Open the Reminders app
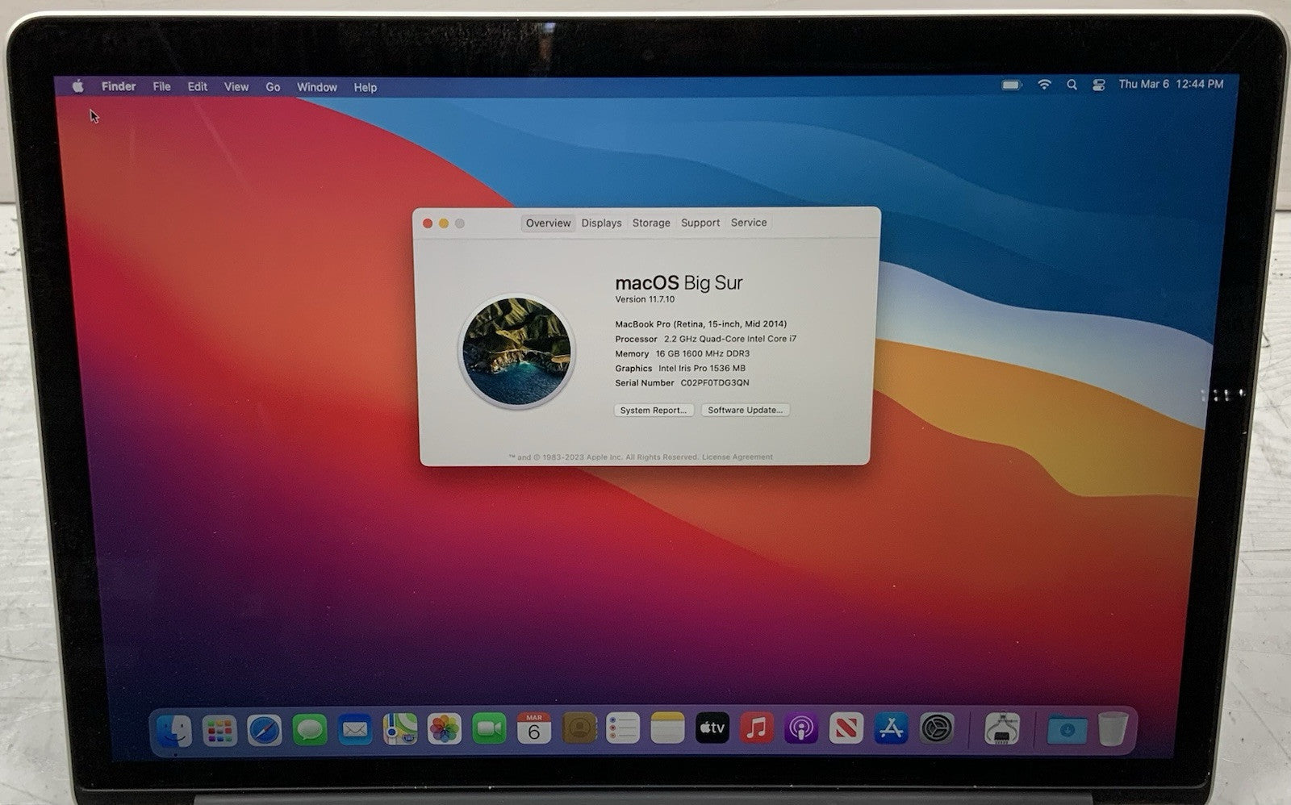Image resolution: width=1291 pixels, height=805 pixels. pos(623,728)
